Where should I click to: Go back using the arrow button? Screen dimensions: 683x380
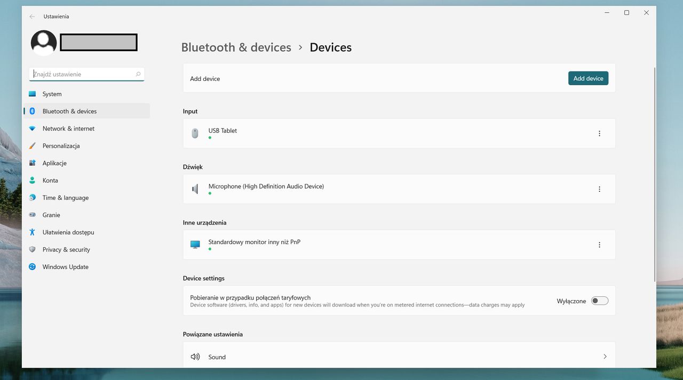tap(32, 17)
